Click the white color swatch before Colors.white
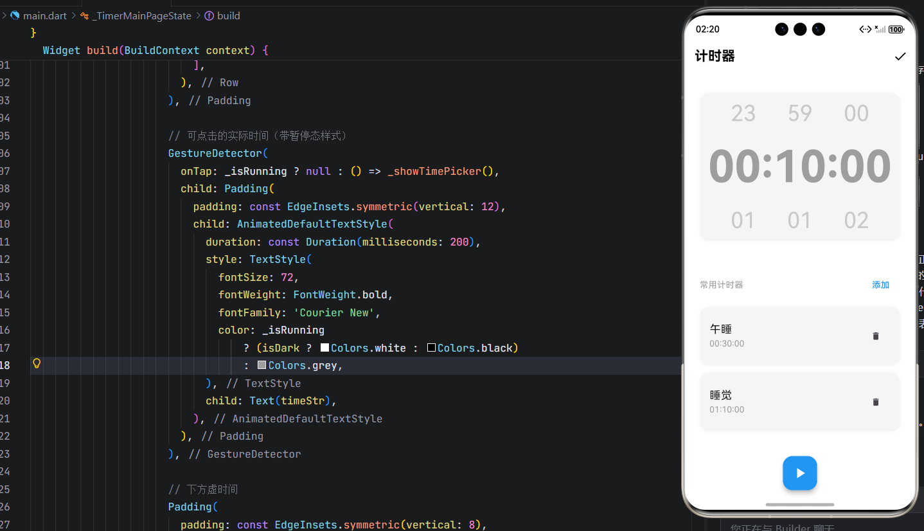The height and width of the screenshot is (531, 924). tap(324, 348)
